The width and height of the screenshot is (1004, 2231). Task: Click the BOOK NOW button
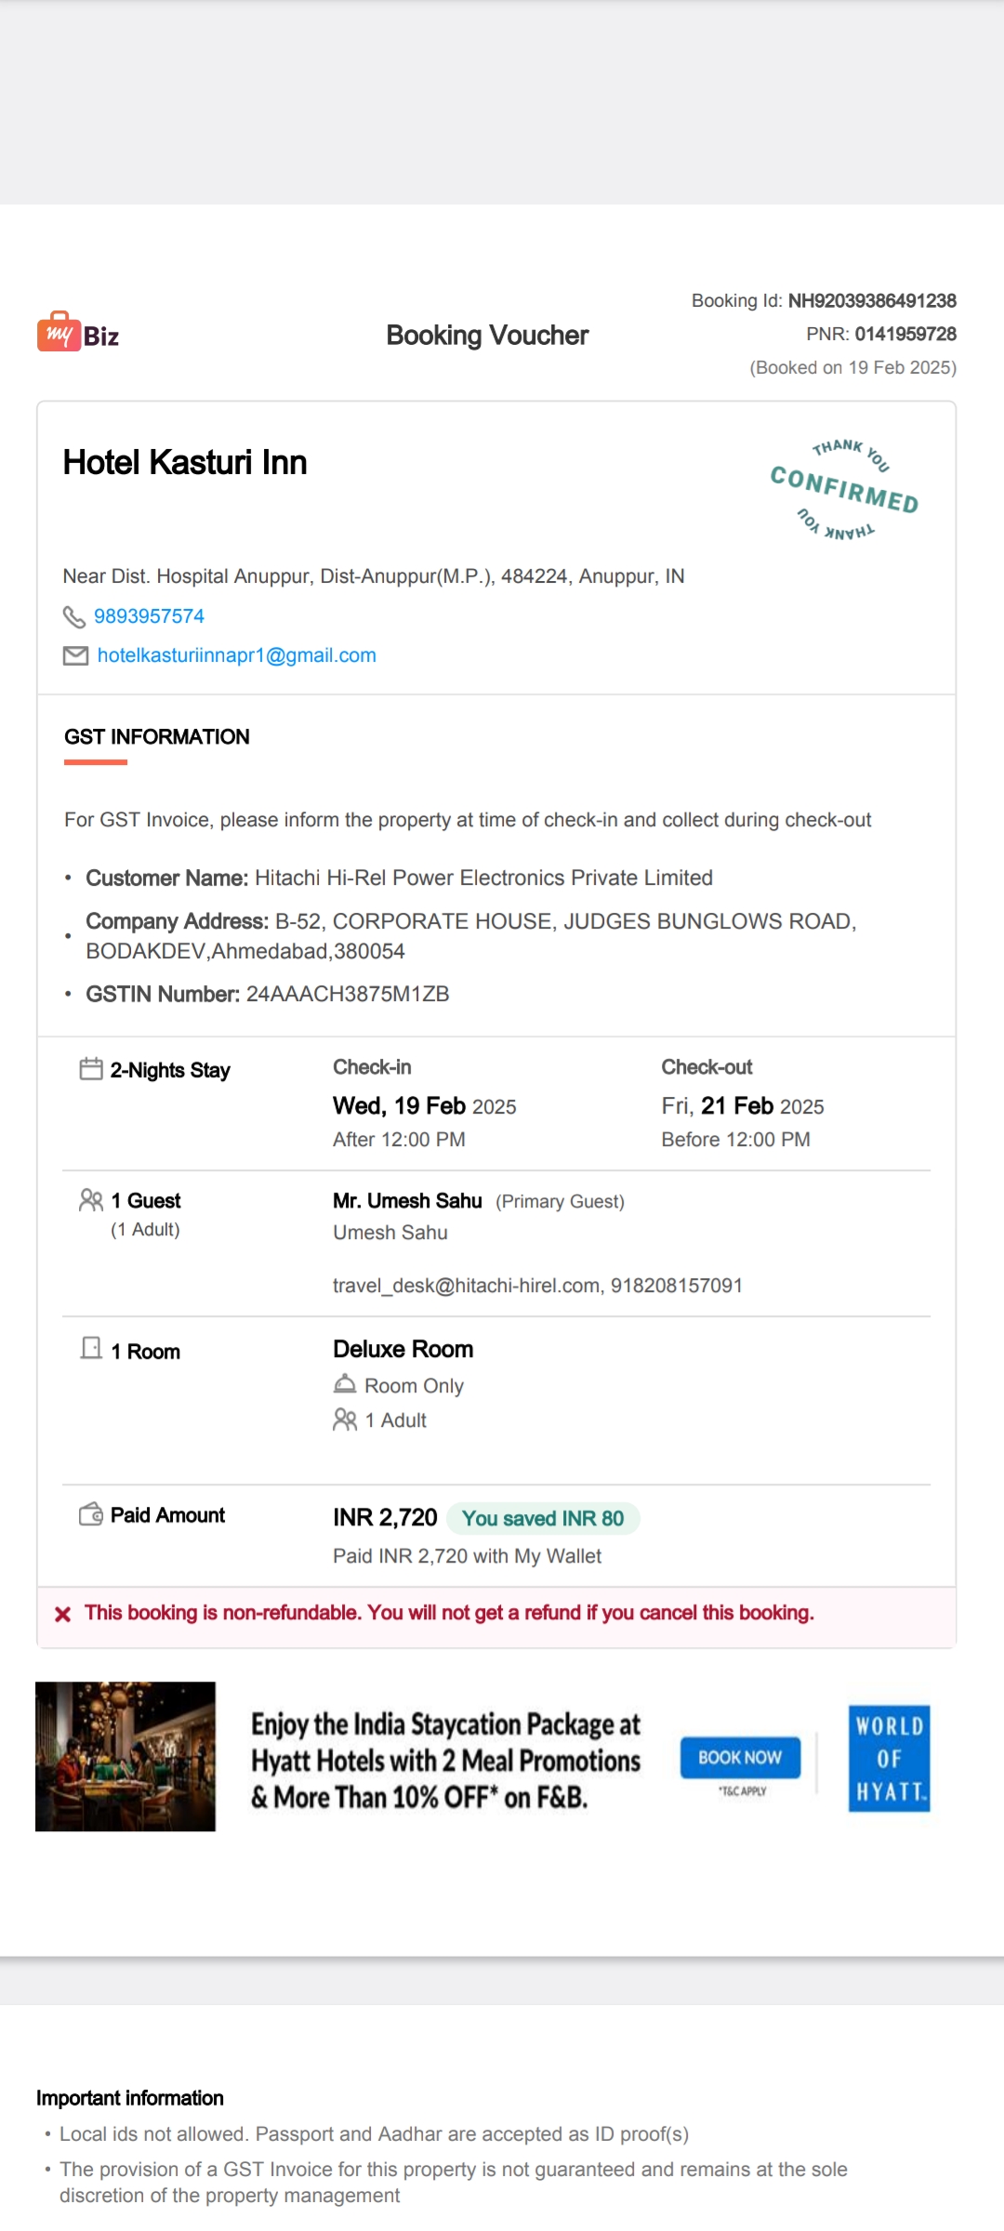(x=740, y=1757)
